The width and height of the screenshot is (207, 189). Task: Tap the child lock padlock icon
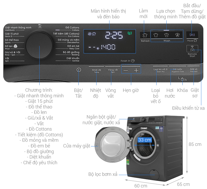click(183, 79)
